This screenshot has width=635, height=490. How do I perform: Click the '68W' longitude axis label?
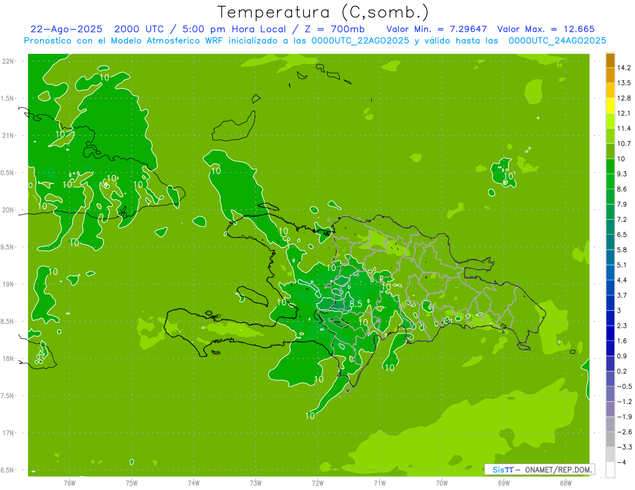[566, 483]
